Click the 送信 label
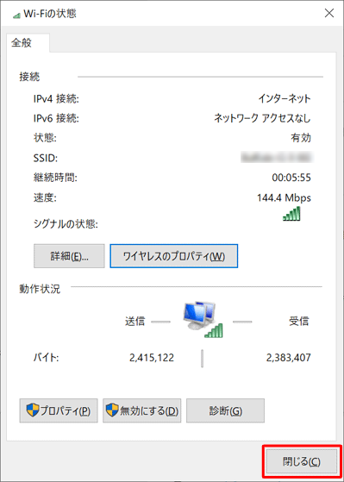344x482 pixels. [x=135, y=322]
